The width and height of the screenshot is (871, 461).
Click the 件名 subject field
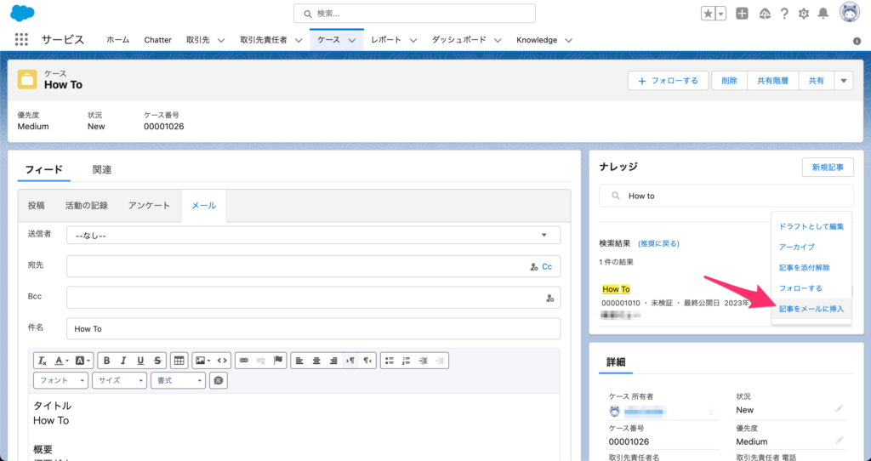coord(313,329)
